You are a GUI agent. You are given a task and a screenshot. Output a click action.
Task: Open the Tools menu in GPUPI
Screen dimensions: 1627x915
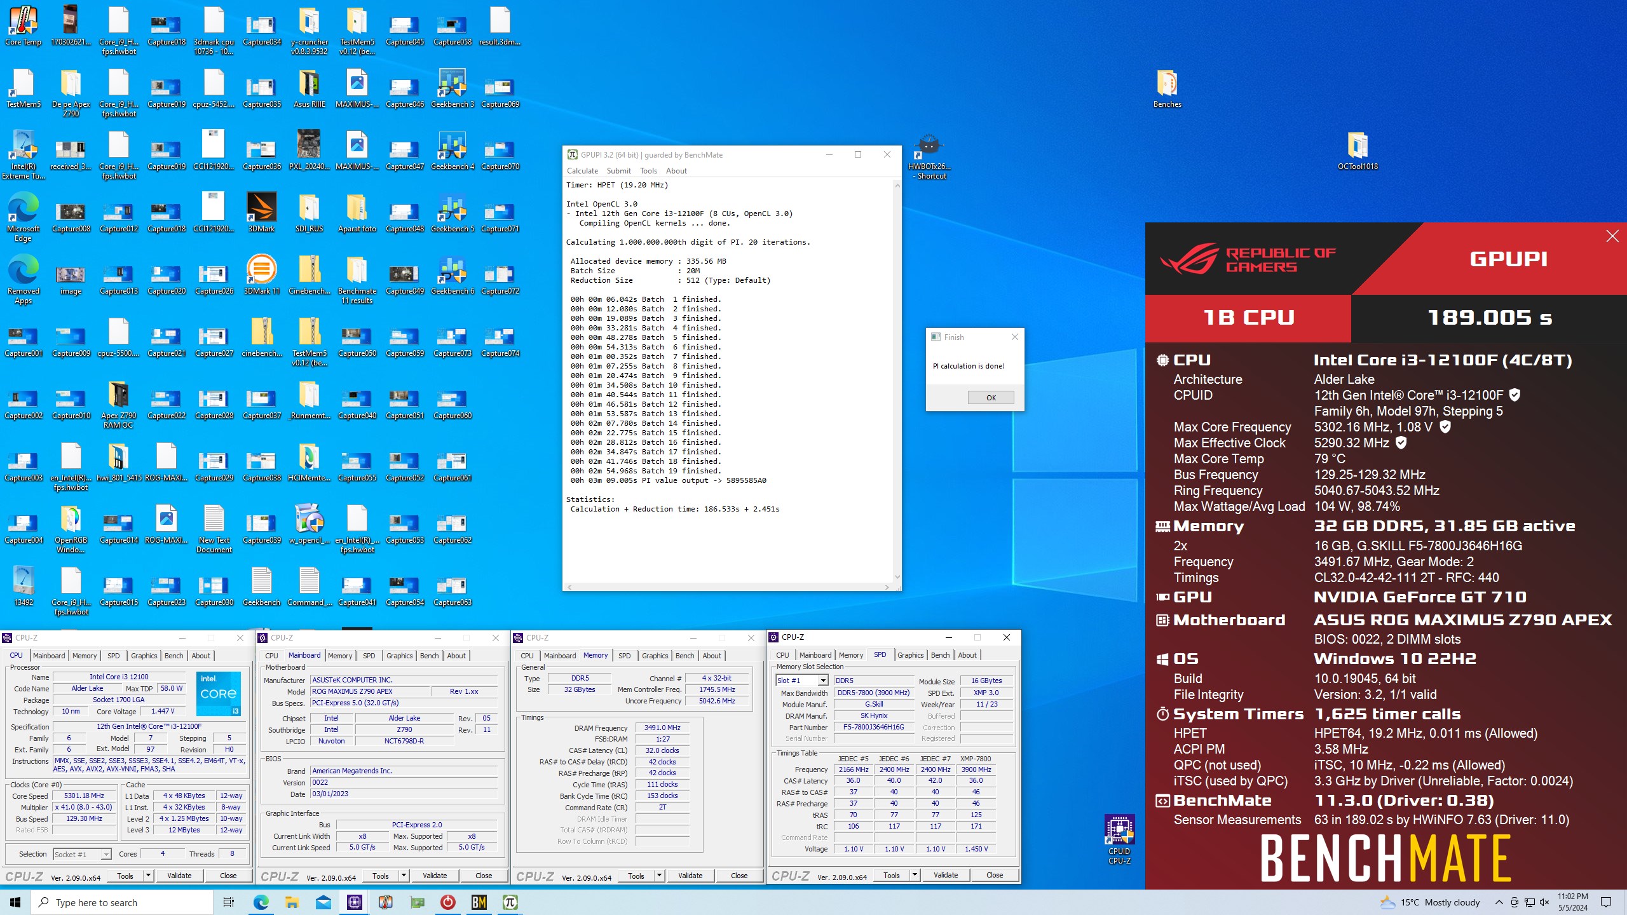[648, 171]
